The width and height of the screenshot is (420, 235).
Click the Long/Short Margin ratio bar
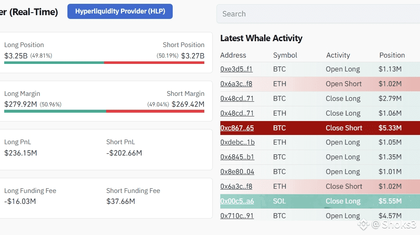coord(104,111)
